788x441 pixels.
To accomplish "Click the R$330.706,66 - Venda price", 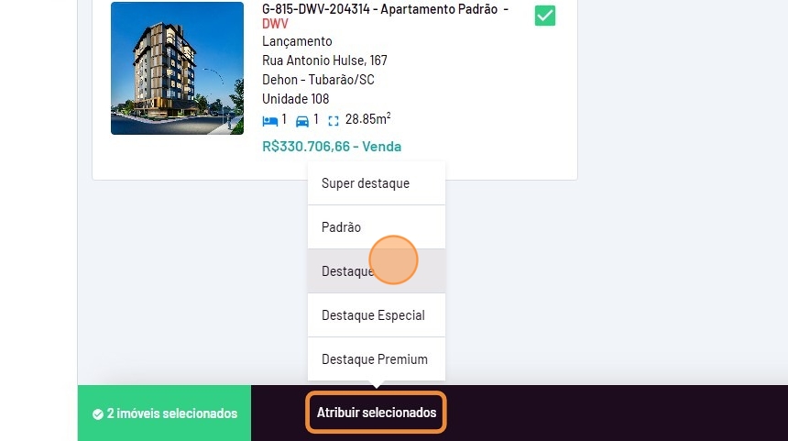I will coord(332,147).
